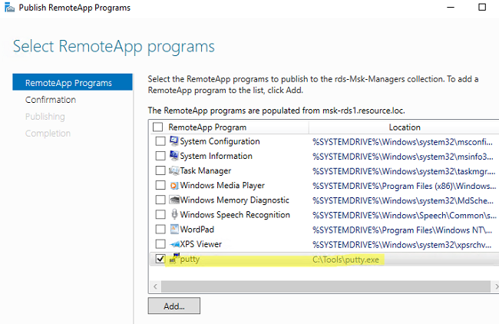Click the Program Files (x86)\Windows... path
Image resolution: width=499 pixels, height=324 pixels.
(x=404, y=186)
